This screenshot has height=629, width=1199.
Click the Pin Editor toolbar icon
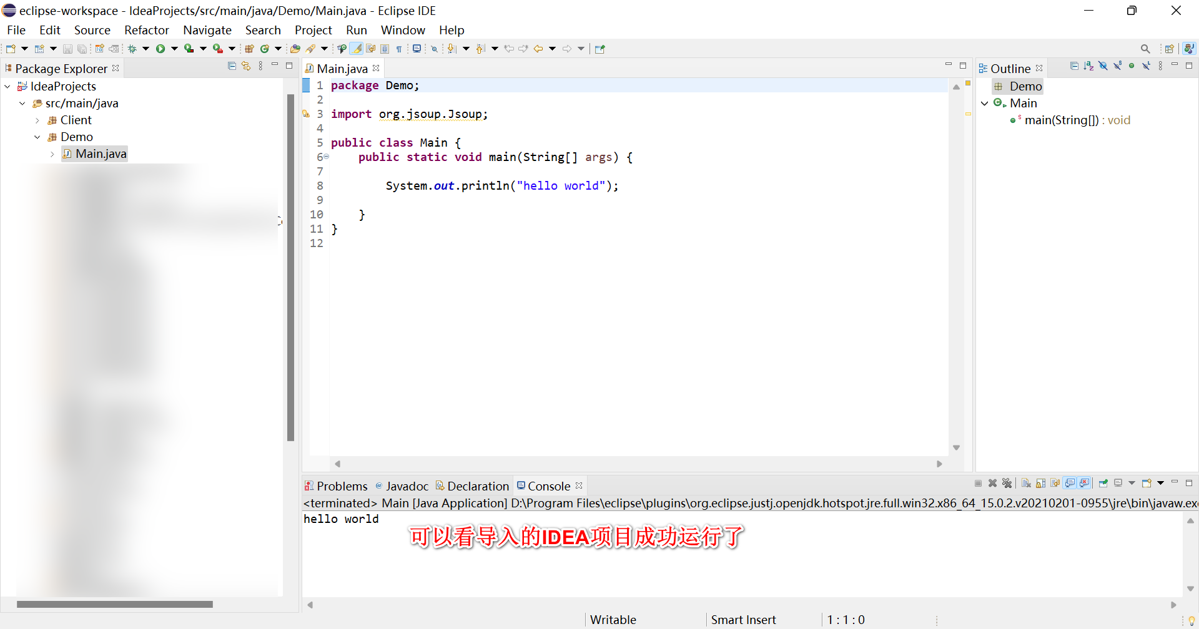click(600, 49)
